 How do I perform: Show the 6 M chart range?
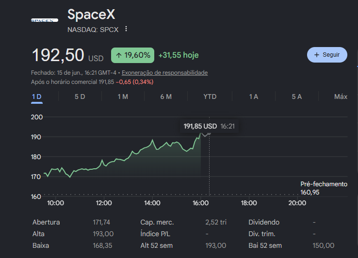point(166,97)
